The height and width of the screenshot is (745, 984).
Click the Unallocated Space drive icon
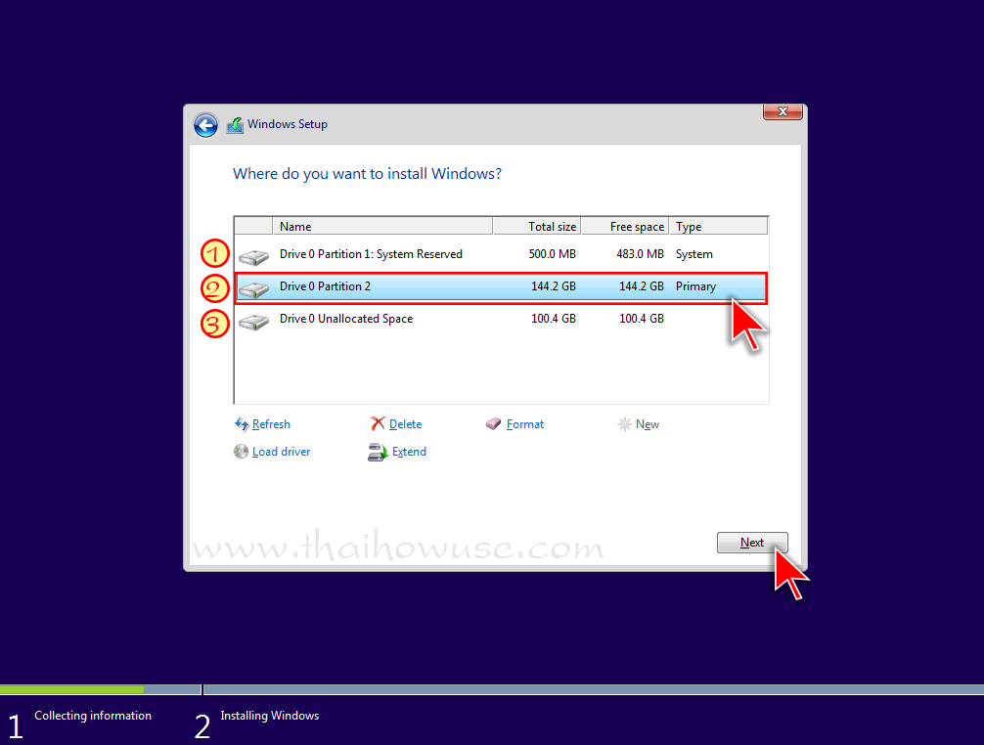253,321
